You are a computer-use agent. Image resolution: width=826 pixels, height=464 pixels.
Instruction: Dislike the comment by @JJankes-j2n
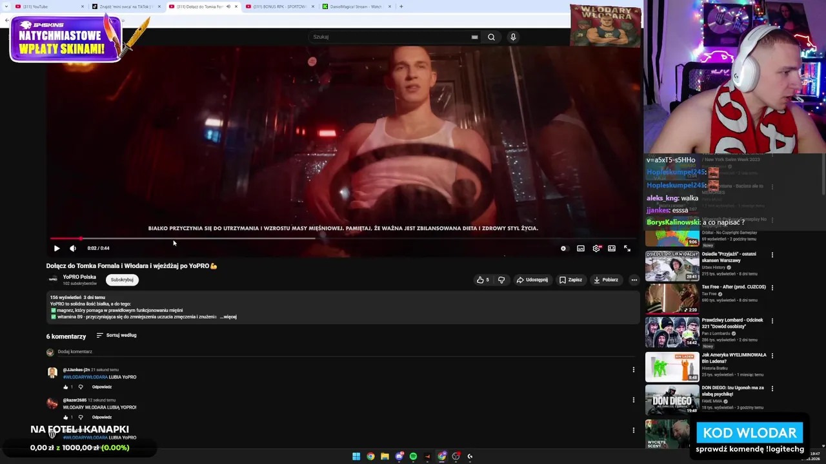coord(81,387)
